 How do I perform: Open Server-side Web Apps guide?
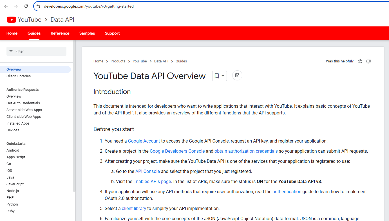[24, 110]
